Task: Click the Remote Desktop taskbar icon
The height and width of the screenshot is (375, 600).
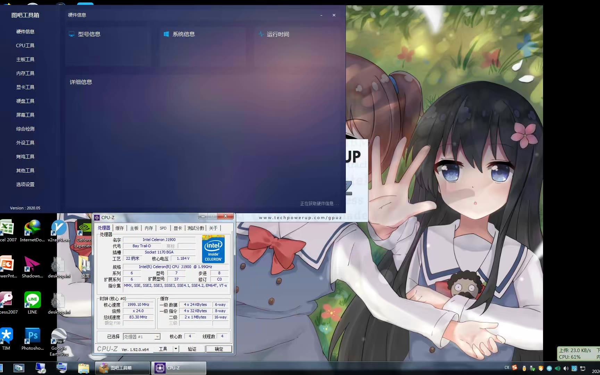Action: click(x=41, y=368)
